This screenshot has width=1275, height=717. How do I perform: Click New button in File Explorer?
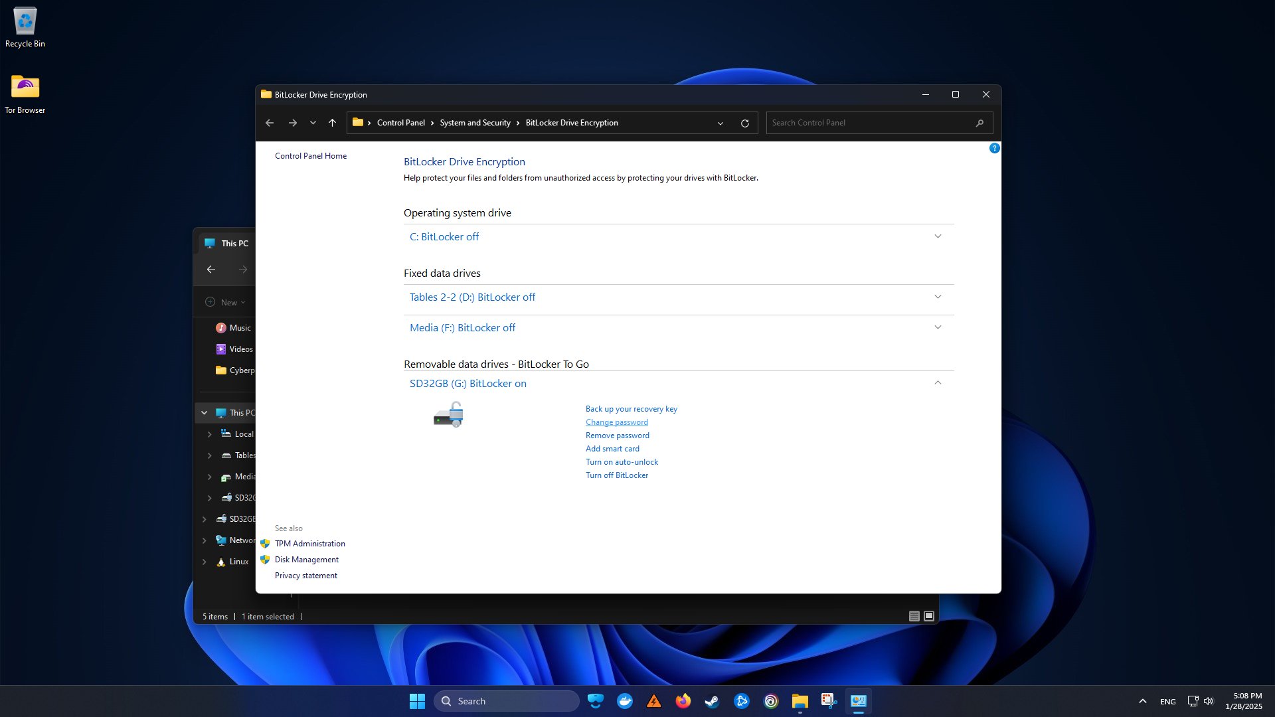(226, 302)
